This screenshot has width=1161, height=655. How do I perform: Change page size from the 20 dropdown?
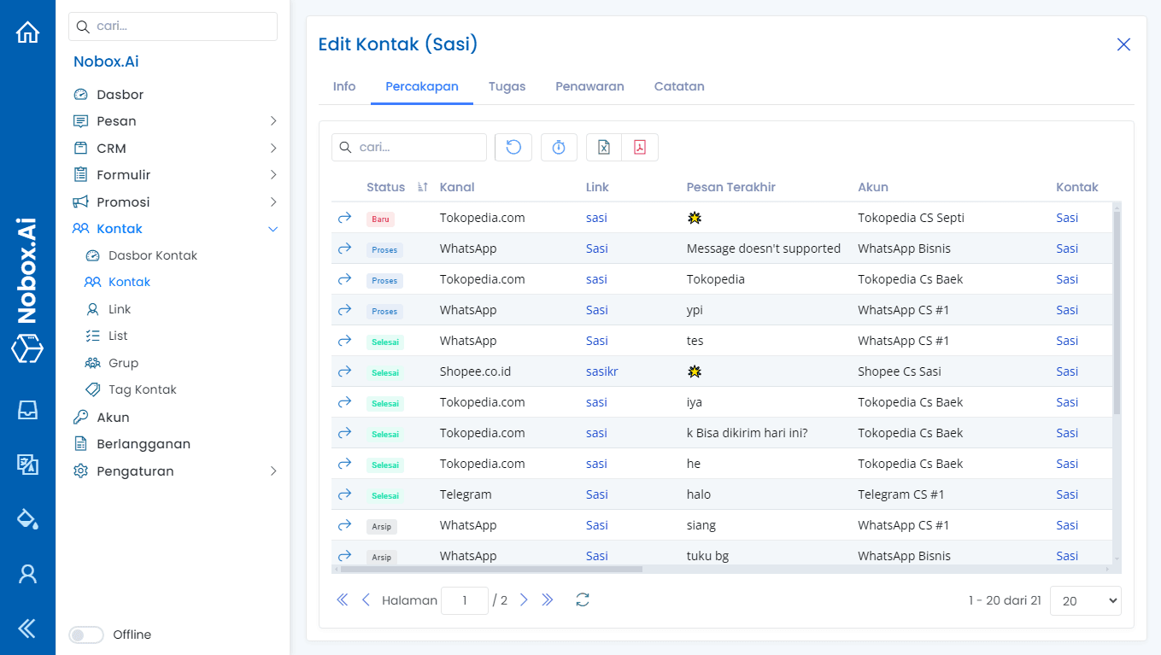coord(1085,600)
